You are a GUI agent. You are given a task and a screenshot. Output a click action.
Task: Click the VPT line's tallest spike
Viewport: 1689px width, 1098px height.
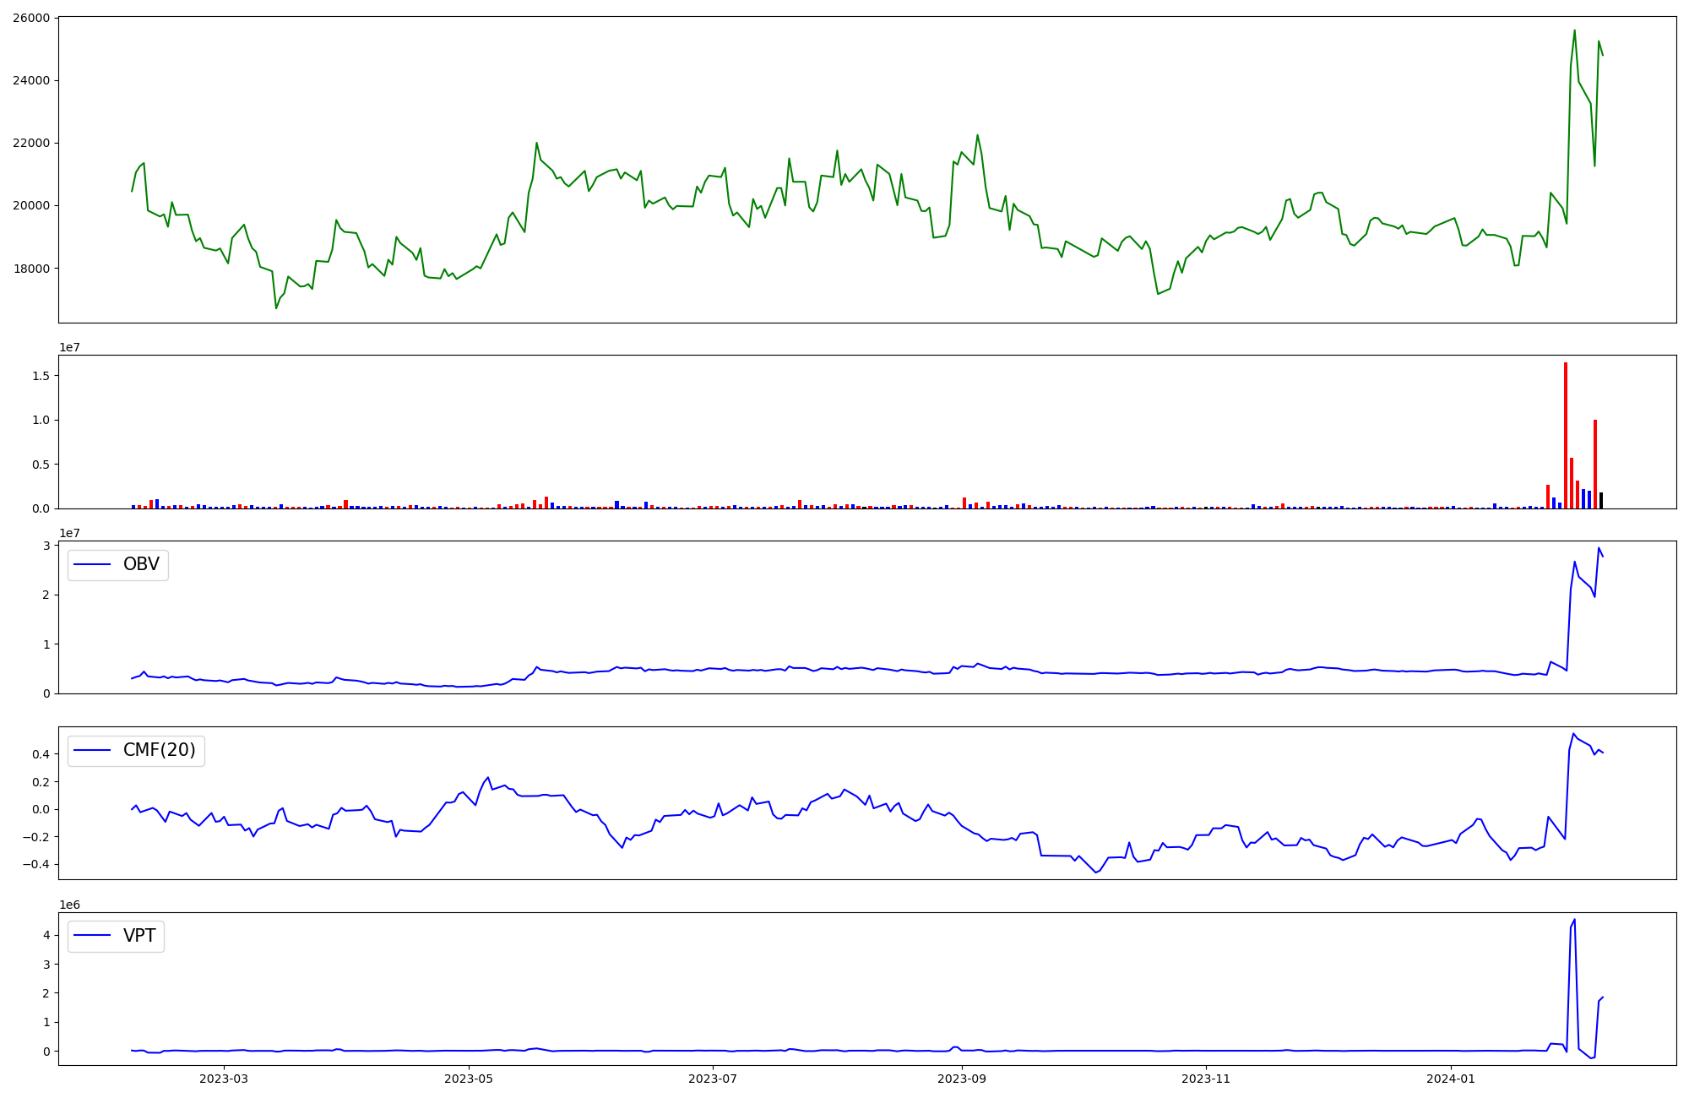click(1574, 921)
